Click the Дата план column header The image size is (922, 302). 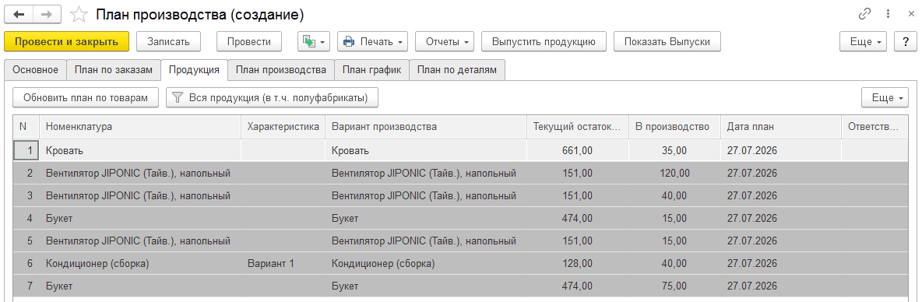click(781, 126)
